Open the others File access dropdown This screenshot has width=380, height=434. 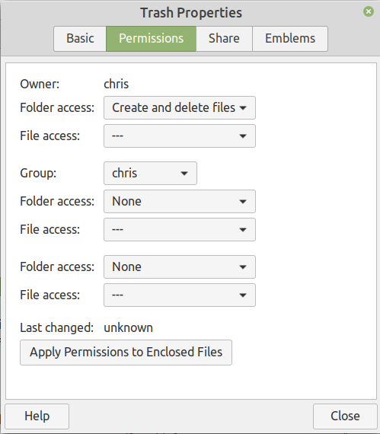[180, 295]
